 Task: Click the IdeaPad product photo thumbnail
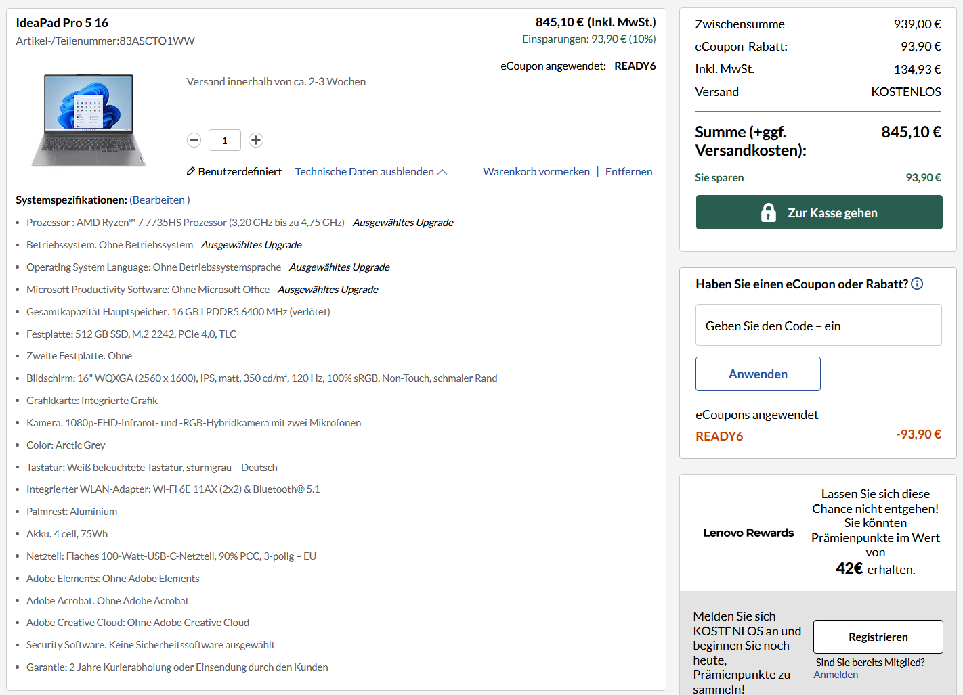coord(89,120)
